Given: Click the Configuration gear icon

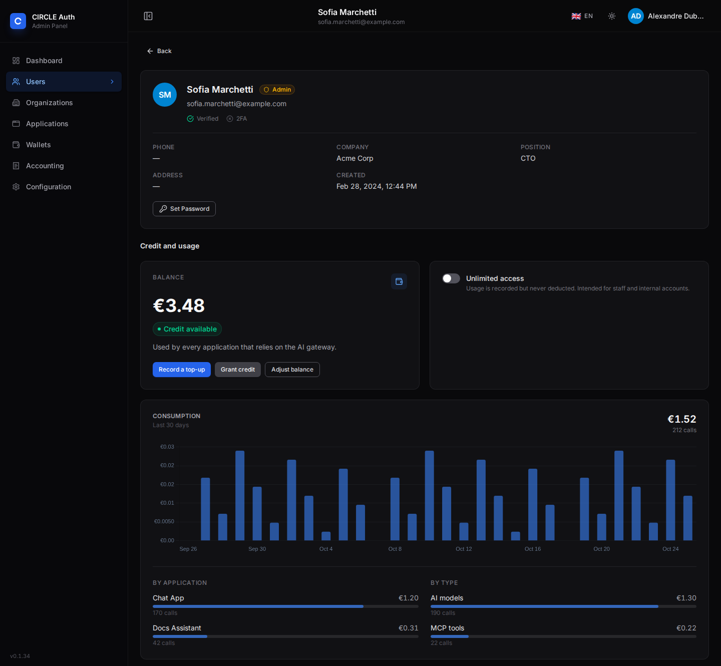Looking at the screenshot, I should point(16,187).
